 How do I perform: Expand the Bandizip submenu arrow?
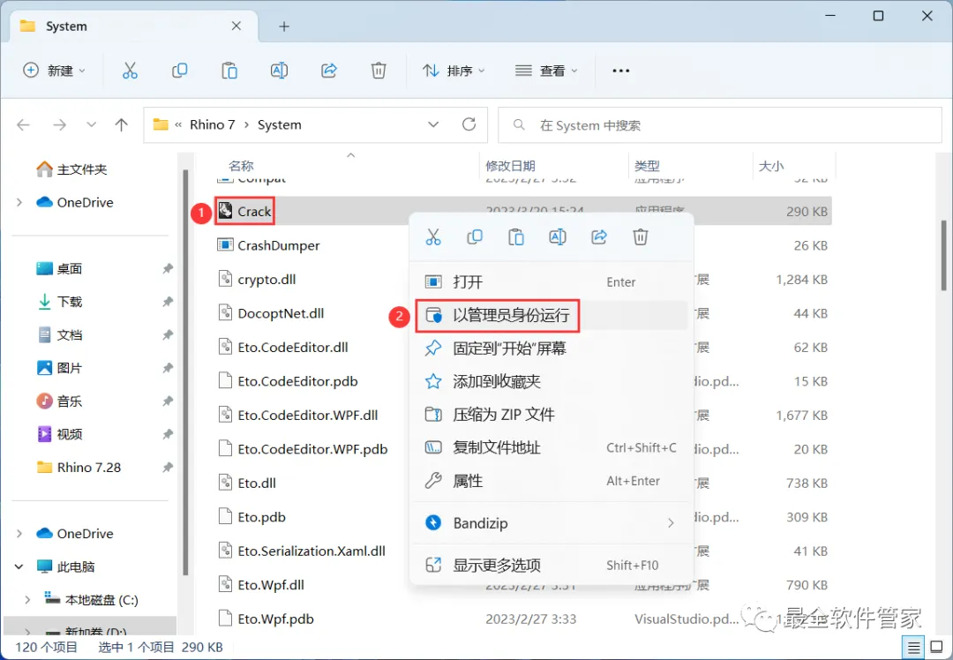[x=671, y=522]
